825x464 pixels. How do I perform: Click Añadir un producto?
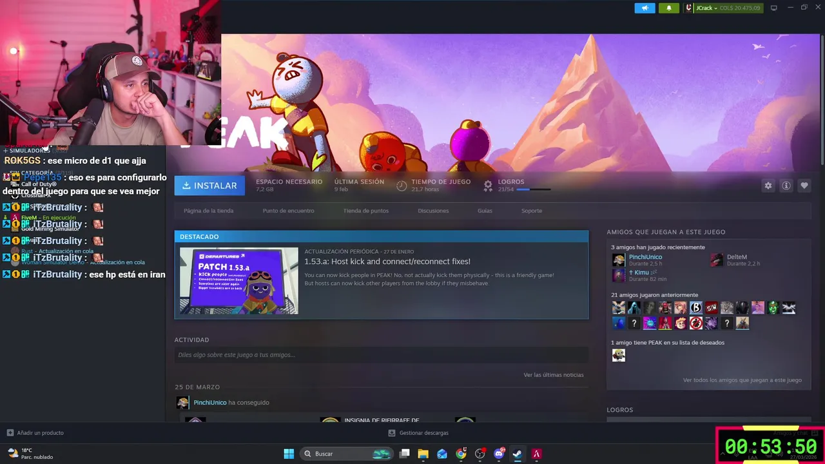pos(35,433)
